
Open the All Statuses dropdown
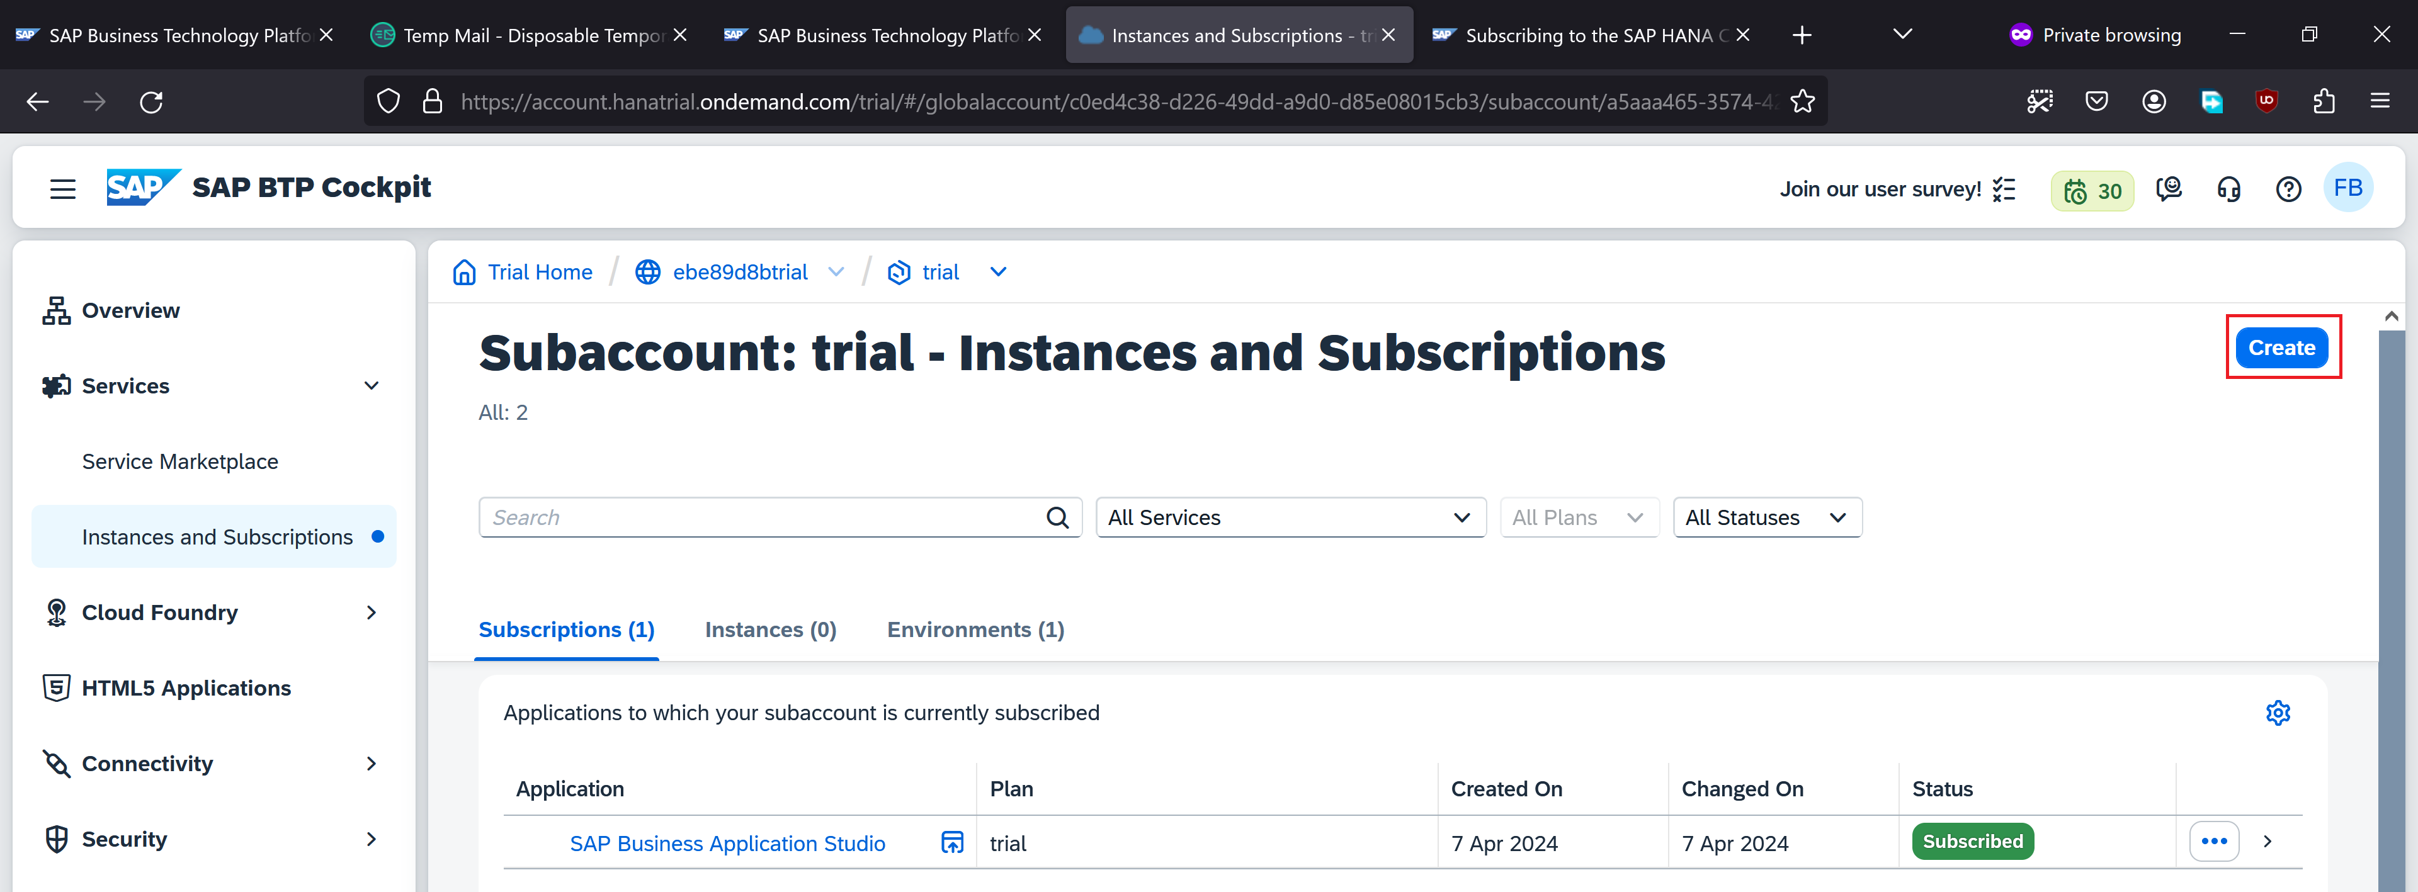tap(1766, 517)
